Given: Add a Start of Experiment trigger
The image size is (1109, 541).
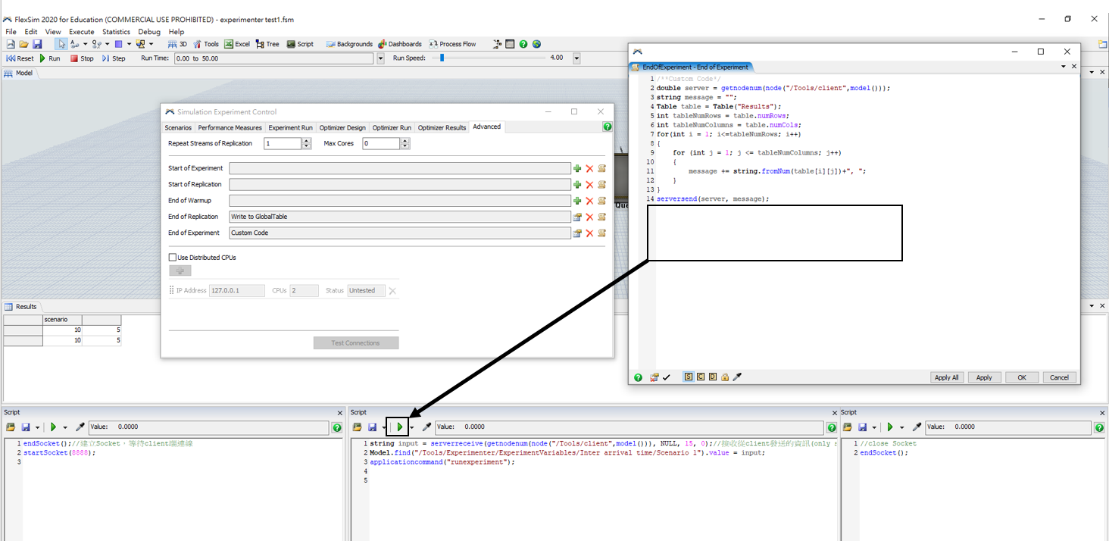Looking at the screenshot, I should click(x=577, y=169).
